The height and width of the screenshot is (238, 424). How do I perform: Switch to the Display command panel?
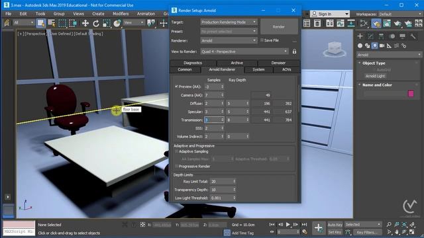pos(402,36)
